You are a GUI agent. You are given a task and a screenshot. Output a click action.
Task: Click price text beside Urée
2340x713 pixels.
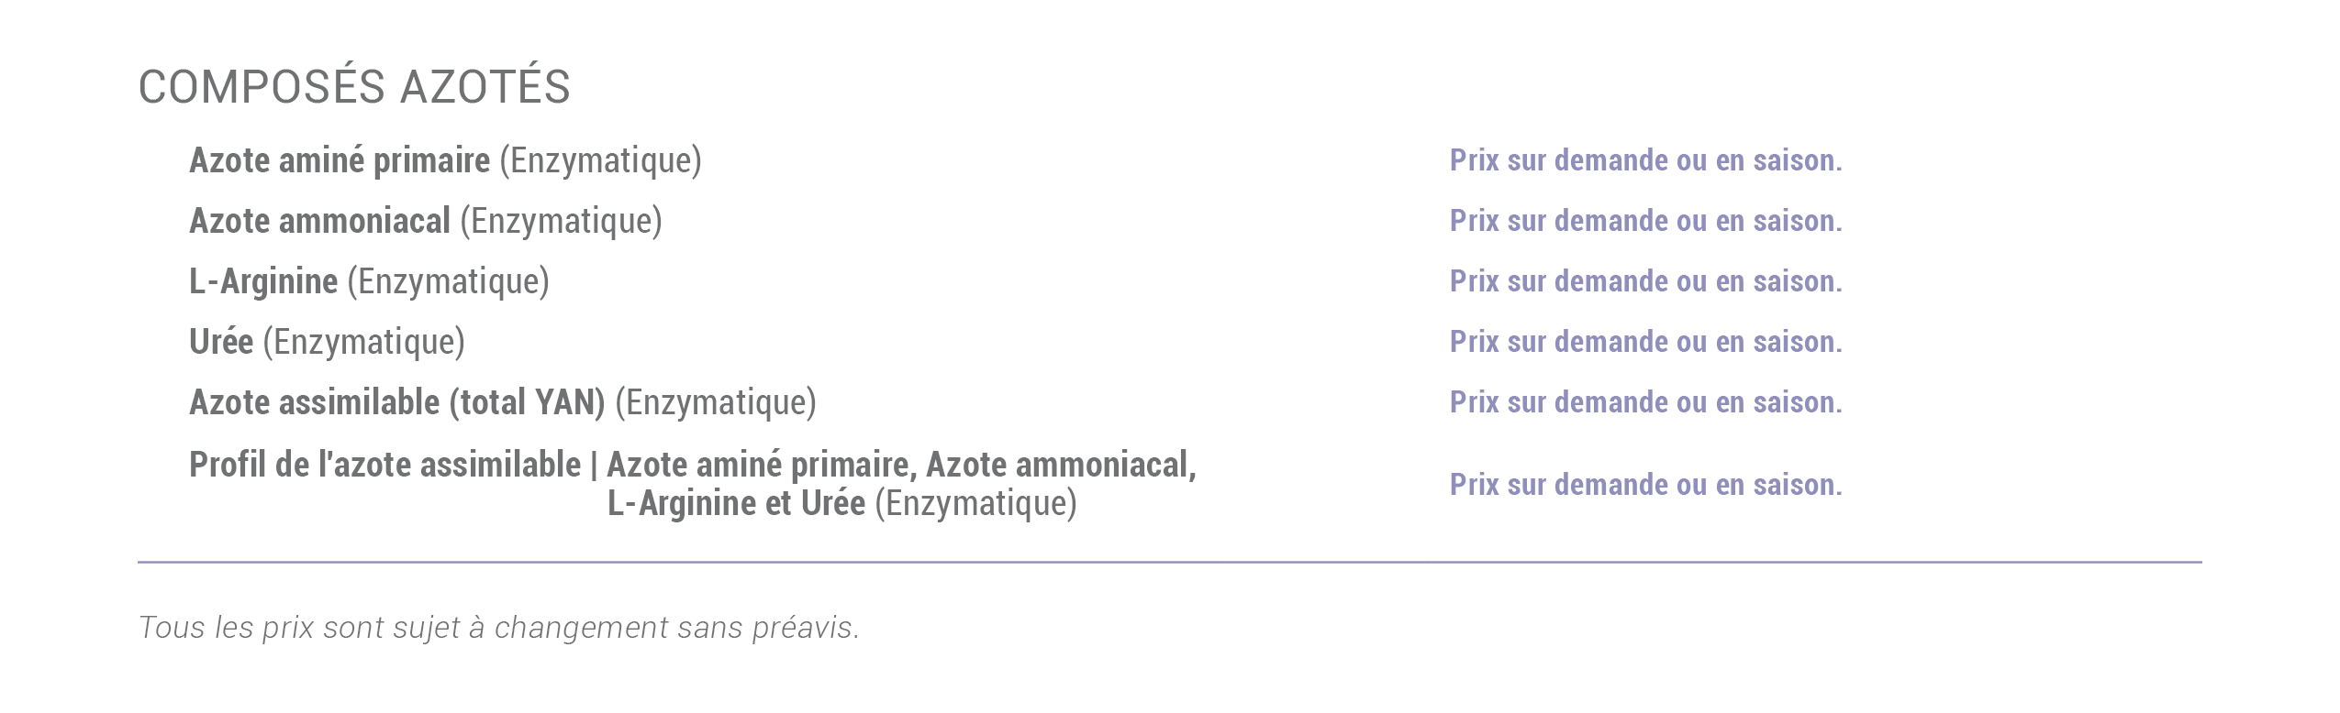coord(1646,342)
